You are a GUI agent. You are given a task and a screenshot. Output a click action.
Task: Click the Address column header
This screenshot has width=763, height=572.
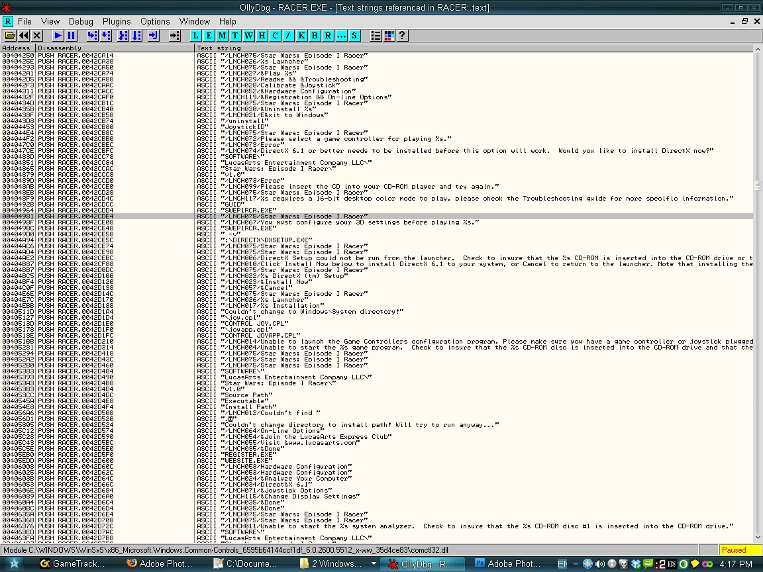(x=18, y=48)
